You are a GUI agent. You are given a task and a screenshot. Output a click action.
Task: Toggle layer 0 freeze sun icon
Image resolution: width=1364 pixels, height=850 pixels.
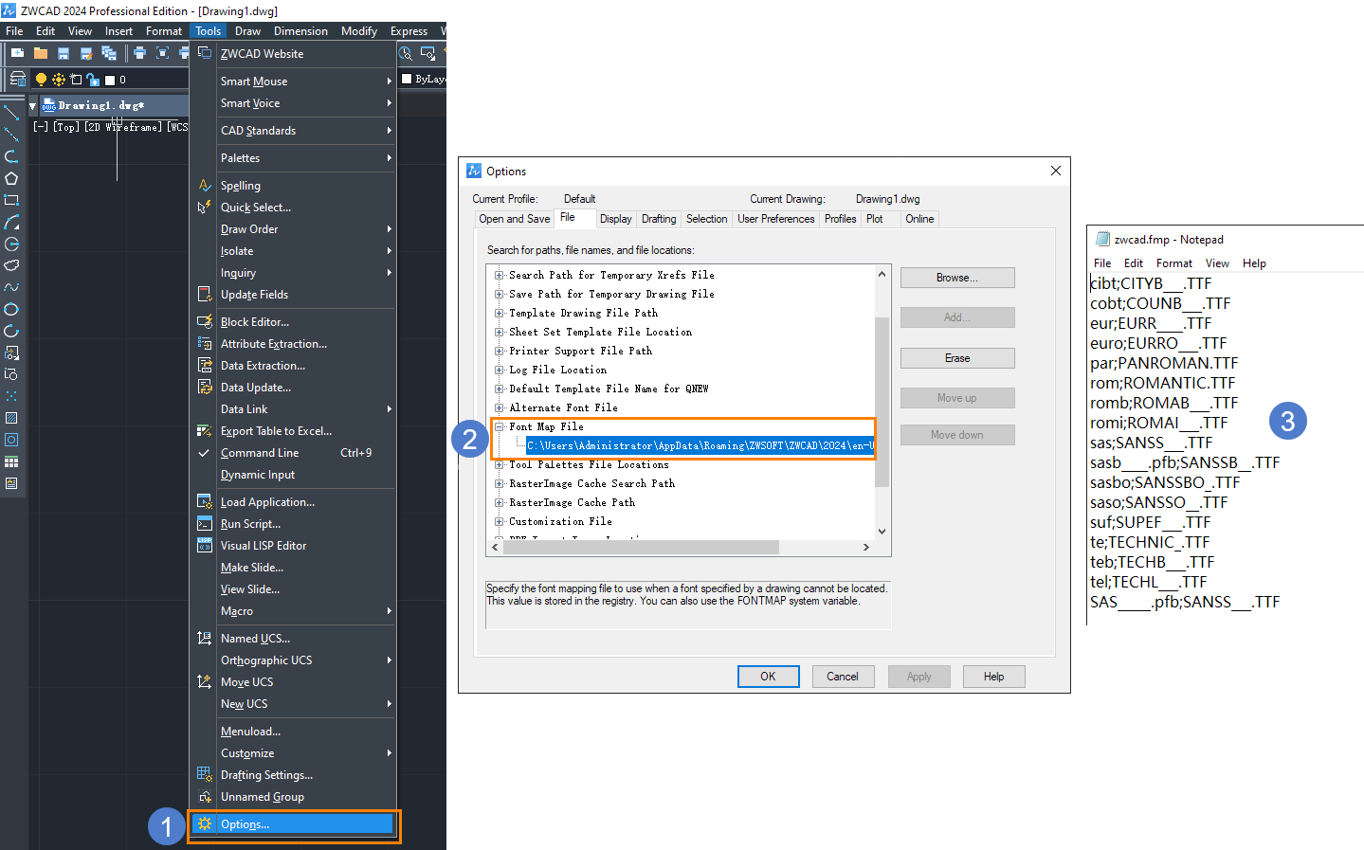tap(58, 80)
